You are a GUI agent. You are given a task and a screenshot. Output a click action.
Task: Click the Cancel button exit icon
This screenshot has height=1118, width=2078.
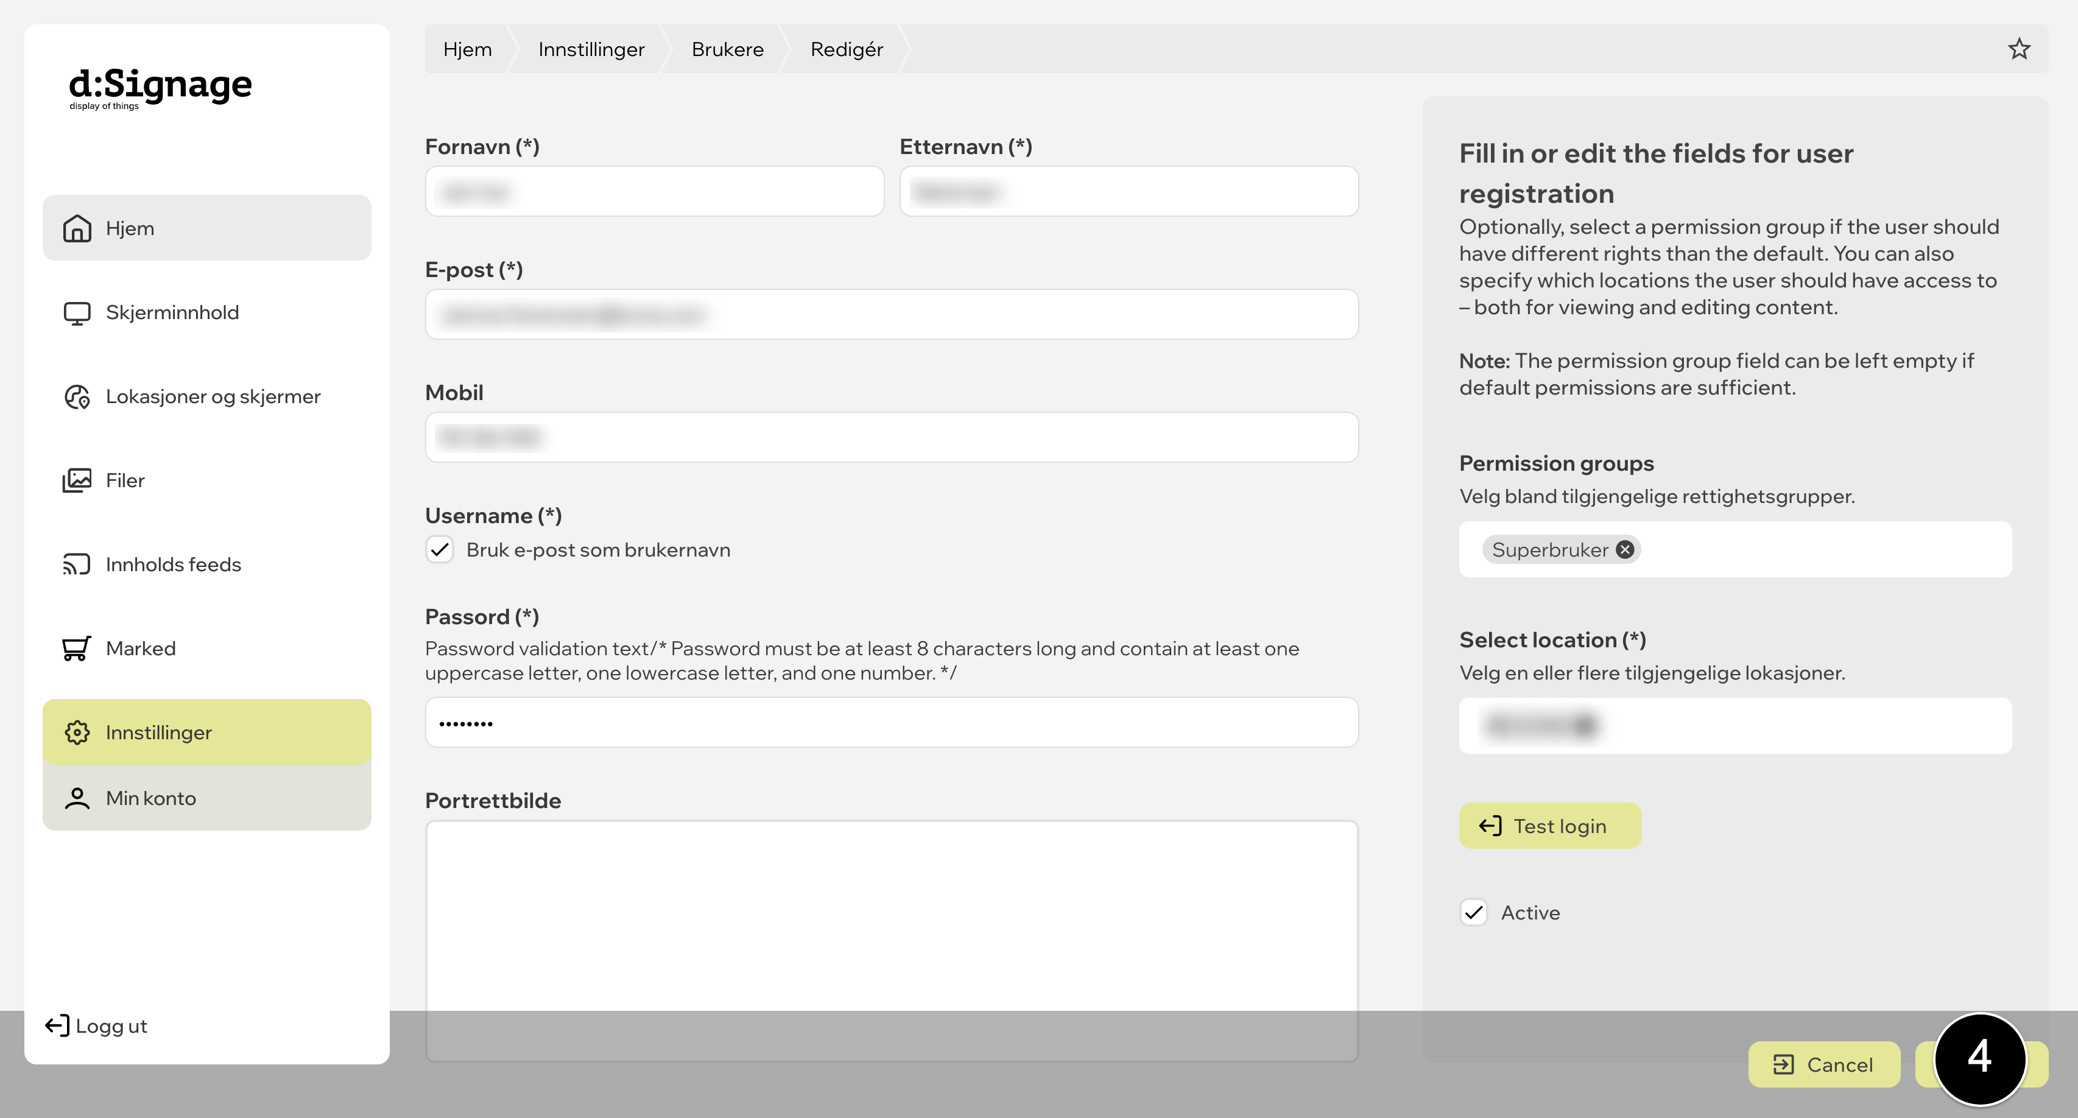(x=1783, y=1064)
